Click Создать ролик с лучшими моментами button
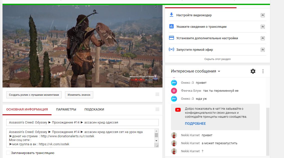 pos(34,95)
